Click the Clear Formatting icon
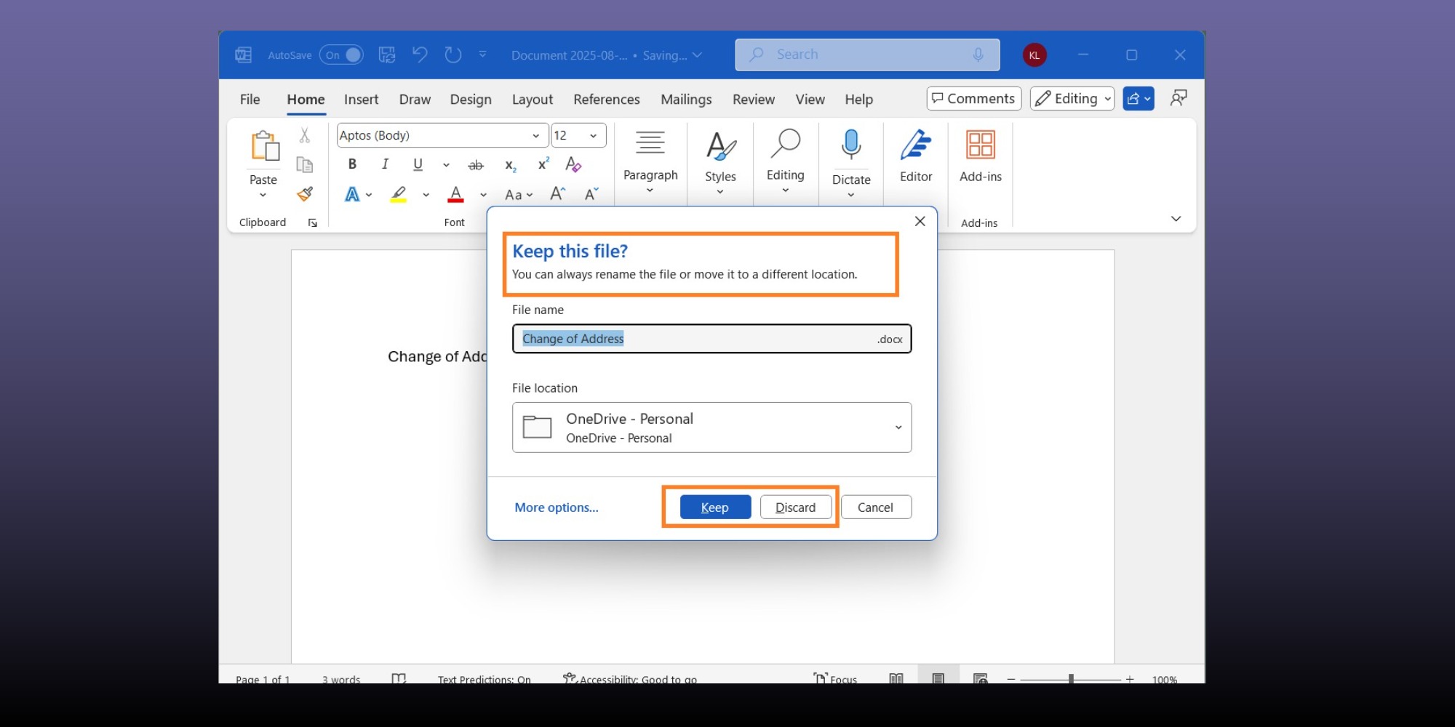Viewport: 1455px width, 727px height. (573, 164)
